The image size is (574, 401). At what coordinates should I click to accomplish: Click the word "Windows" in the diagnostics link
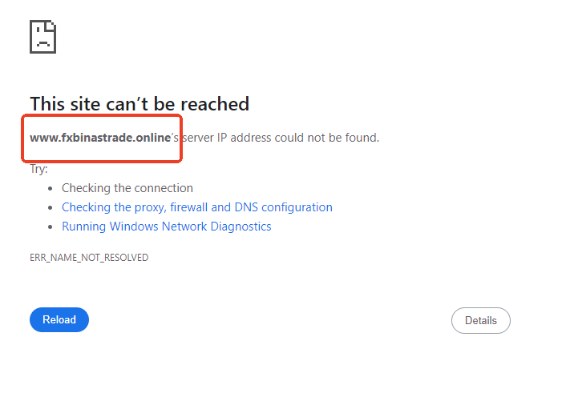pos(134,227)
